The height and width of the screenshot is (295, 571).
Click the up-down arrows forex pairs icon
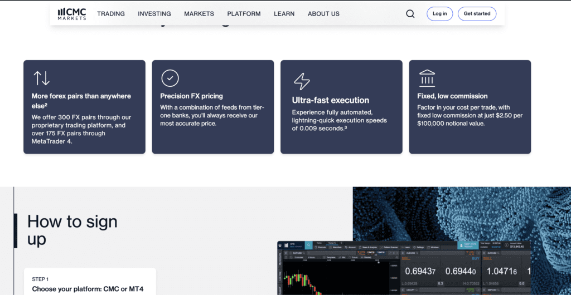point(41,78)
